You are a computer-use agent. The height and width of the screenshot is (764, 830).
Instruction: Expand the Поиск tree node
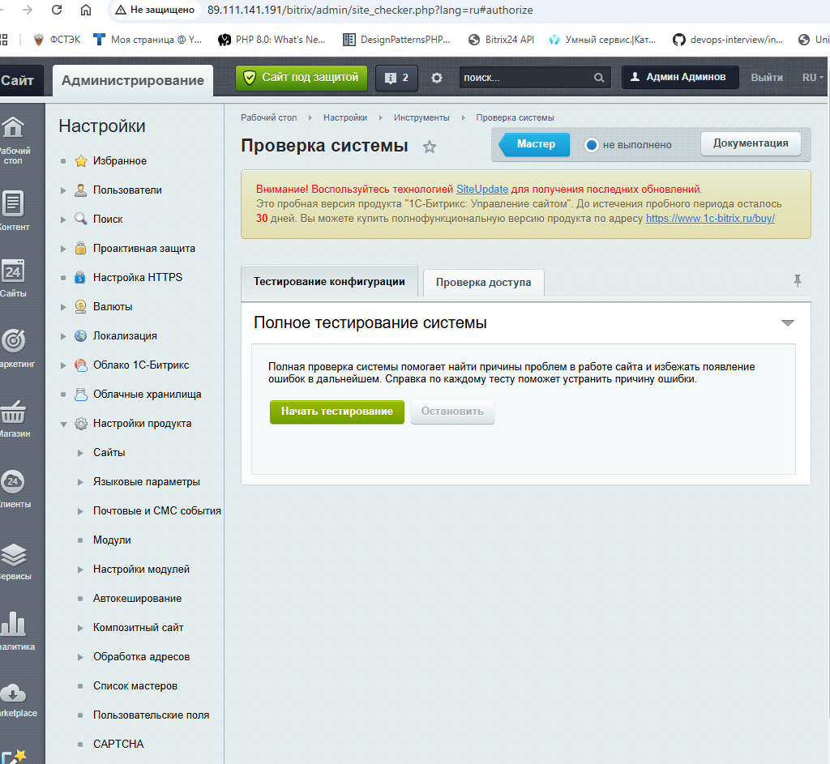tap(63, 220)
